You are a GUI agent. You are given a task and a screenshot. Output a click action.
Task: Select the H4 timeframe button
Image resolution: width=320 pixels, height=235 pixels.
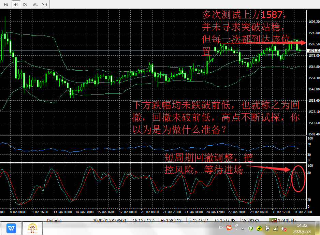click(15, 4)
